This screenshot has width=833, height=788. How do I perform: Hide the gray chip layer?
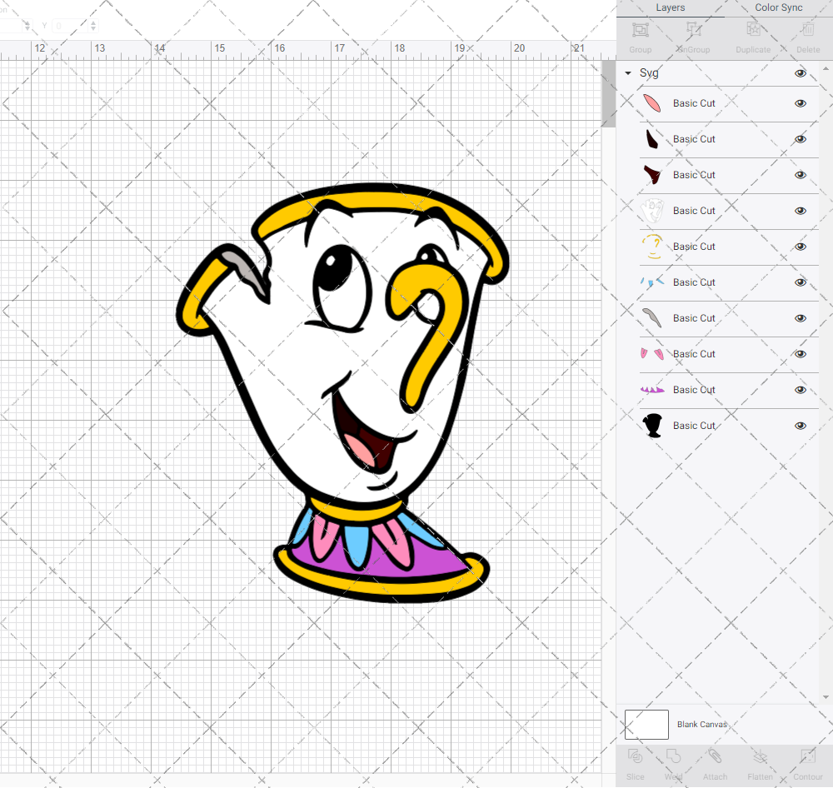tap(800, 318)
